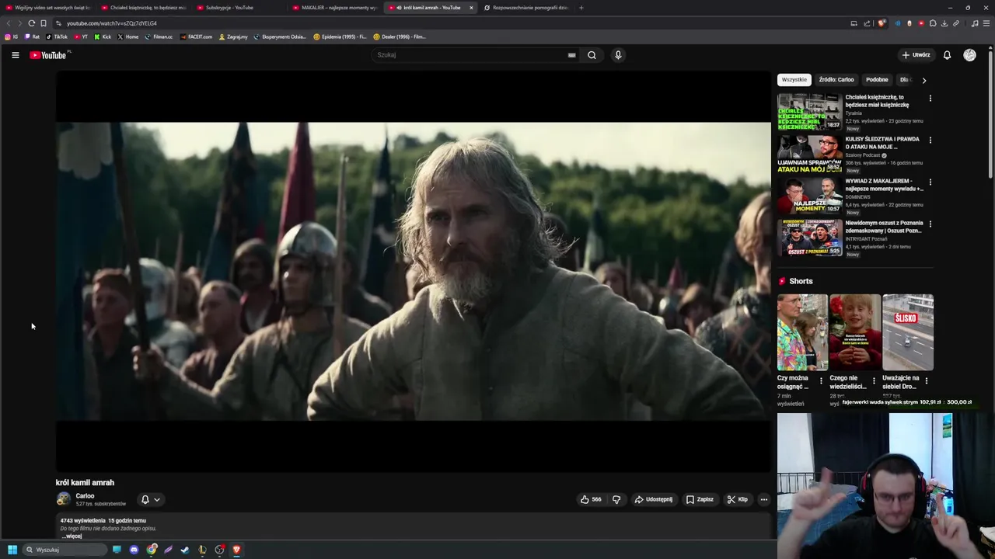
Task: Click the Windows taskbar Wyszukaj search box
Action: 65,550
